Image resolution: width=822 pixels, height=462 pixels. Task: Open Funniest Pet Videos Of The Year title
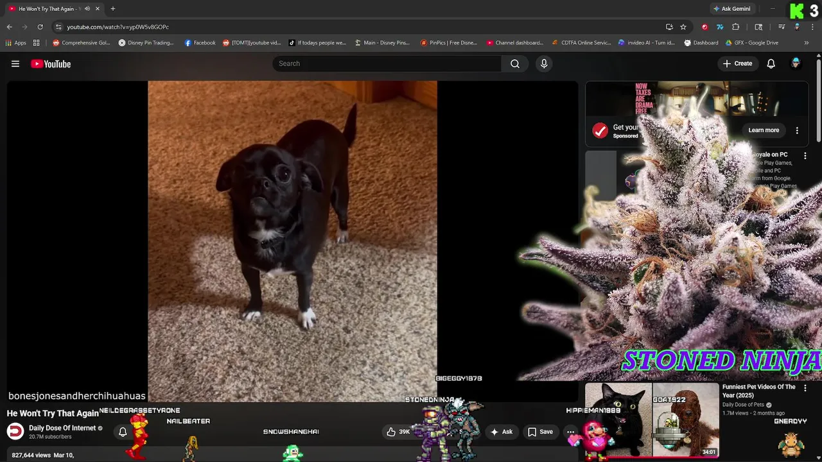(758, 391)
